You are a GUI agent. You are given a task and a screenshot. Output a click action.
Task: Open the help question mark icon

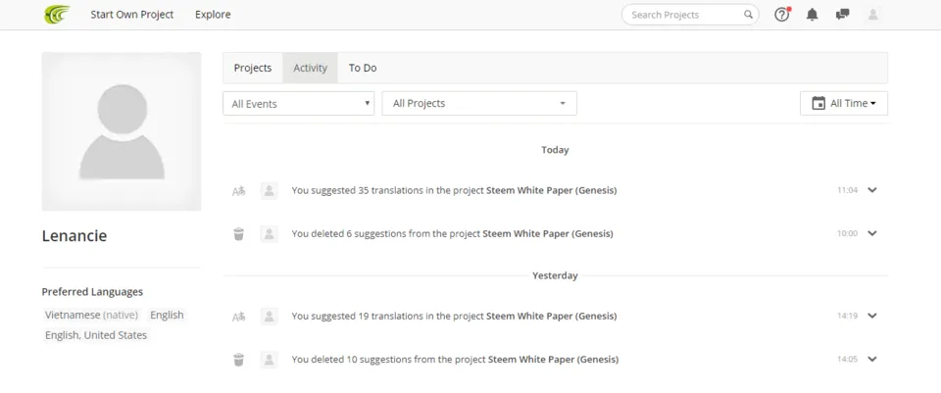(782, 15)
